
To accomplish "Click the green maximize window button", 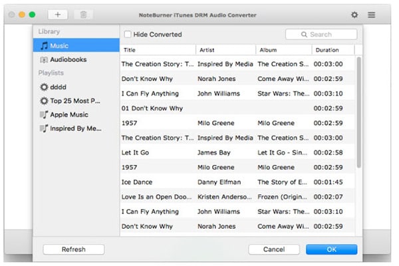I will pyautogui.click(x=32, y=15).
